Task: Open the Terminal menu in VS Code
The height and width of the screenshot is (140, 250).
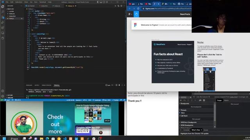Action: pos(43,2)
